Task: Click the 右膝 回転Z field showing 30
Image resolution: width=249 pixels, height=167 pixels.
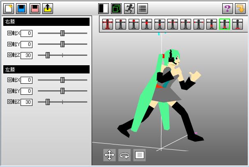Action: [x=27, y=55]
